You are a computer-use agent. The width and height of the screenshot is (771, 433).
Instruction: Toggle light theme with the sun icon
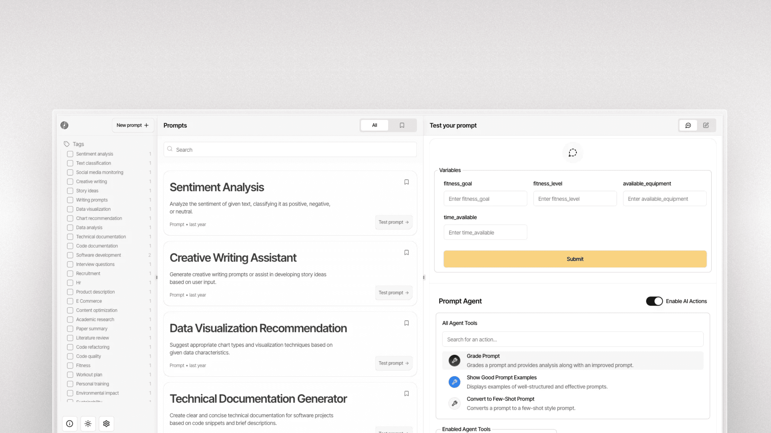(x=88, y=423)
